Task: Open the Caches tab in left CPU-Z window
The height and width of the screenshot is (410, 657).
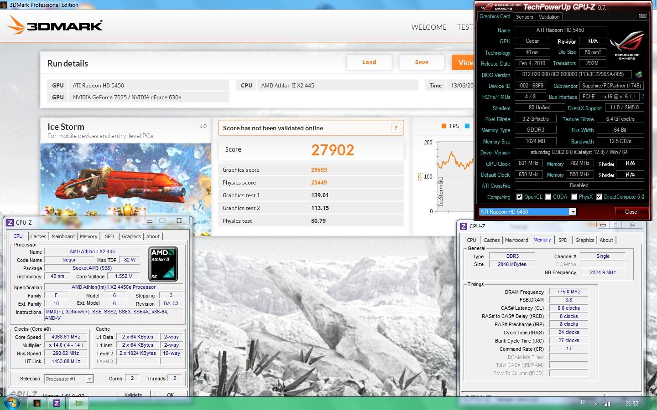Action: (x=38, y=236)
